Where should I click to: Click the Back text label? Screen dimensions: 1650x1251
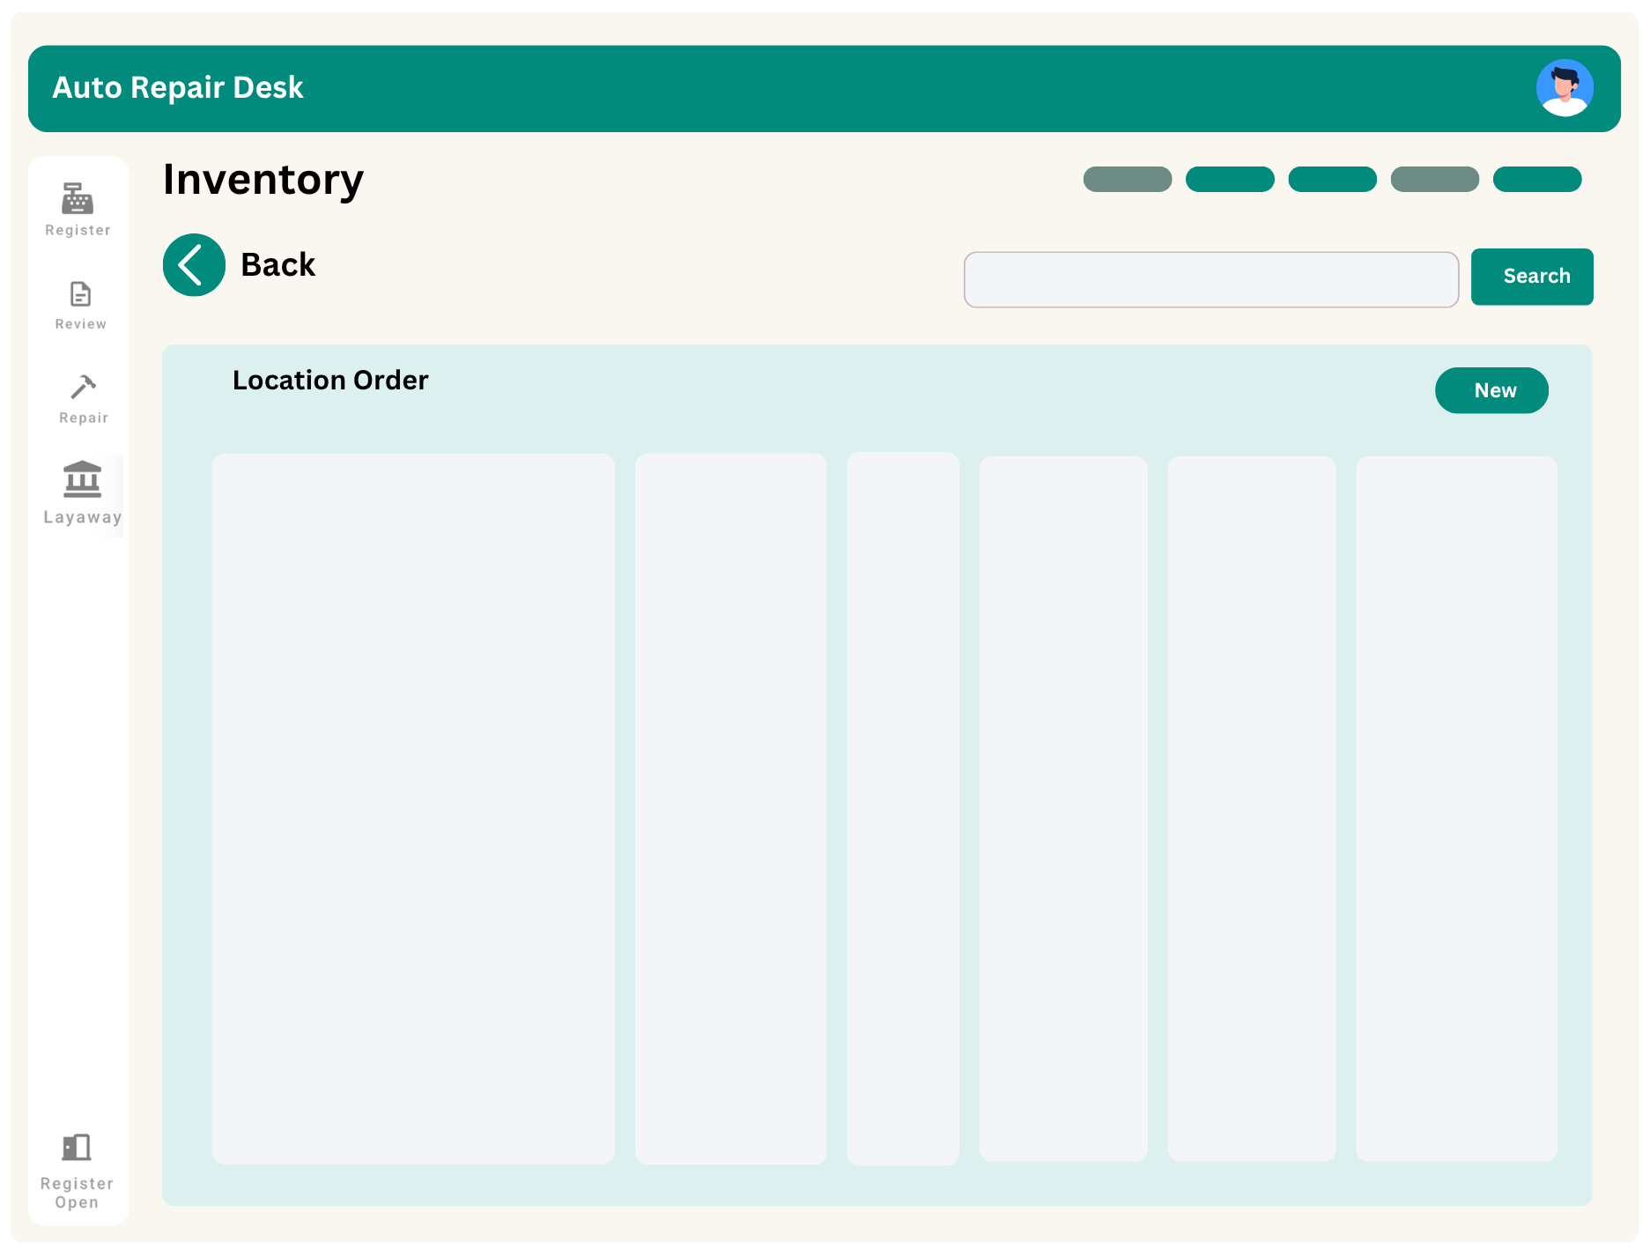277,265
